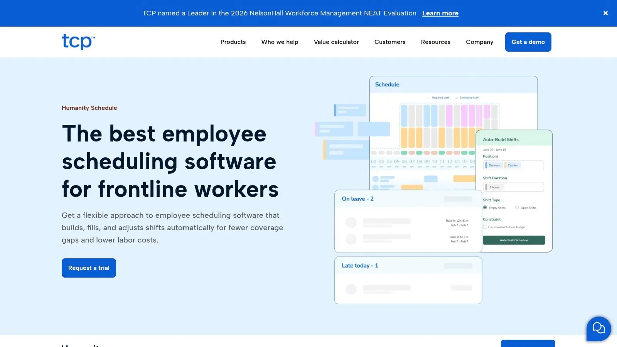
Task: Click the tcp logo
Action: point(78,42)
